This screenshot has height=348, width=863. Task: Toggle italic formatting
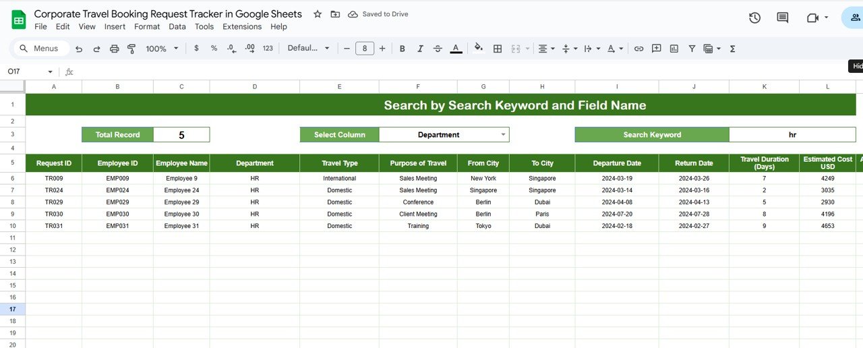coord(420,49)
